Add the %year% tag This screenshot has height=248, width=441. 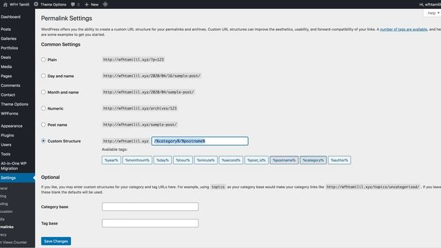(112, 160)
